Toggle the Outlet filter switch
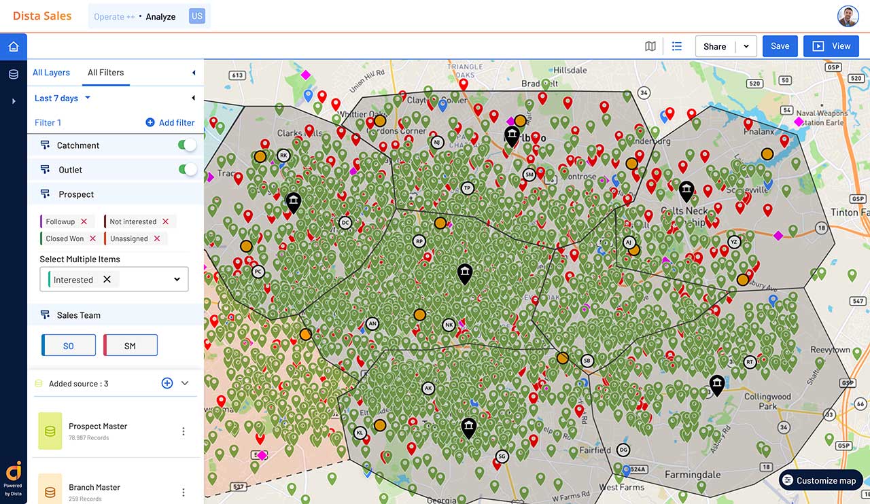This screenshot has height=504, width=870. (187, 170)
